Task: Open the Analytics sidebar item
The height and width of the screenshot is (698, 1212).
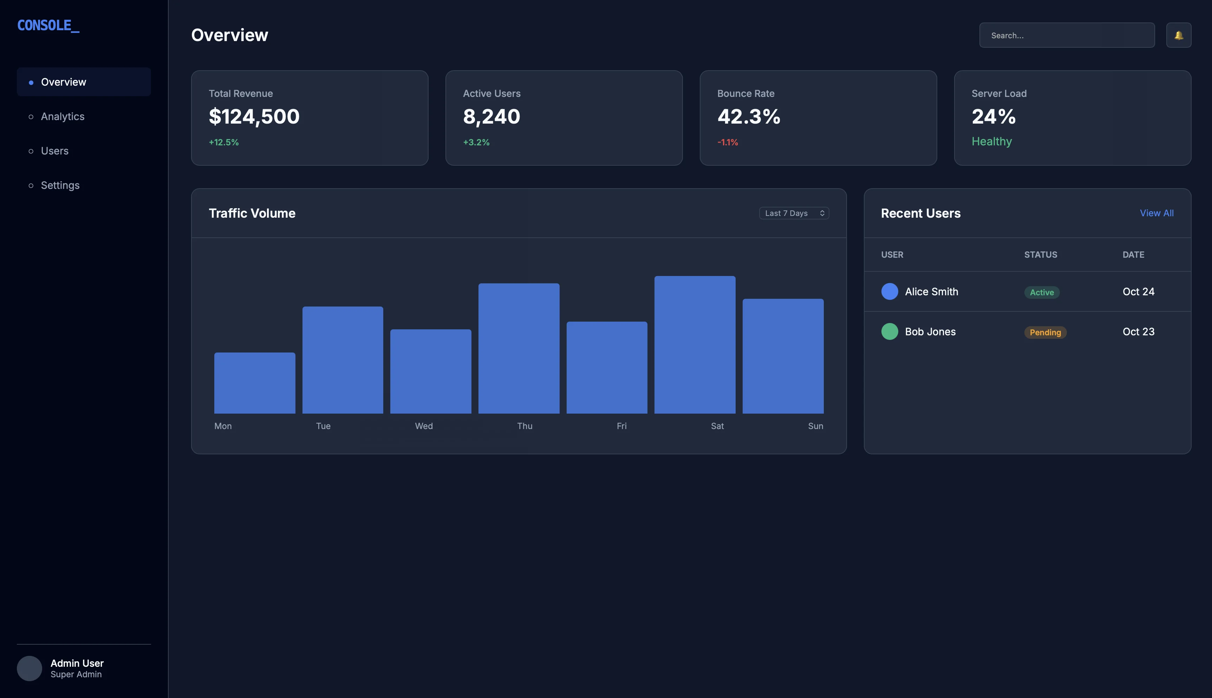Action: click(62, 117)
